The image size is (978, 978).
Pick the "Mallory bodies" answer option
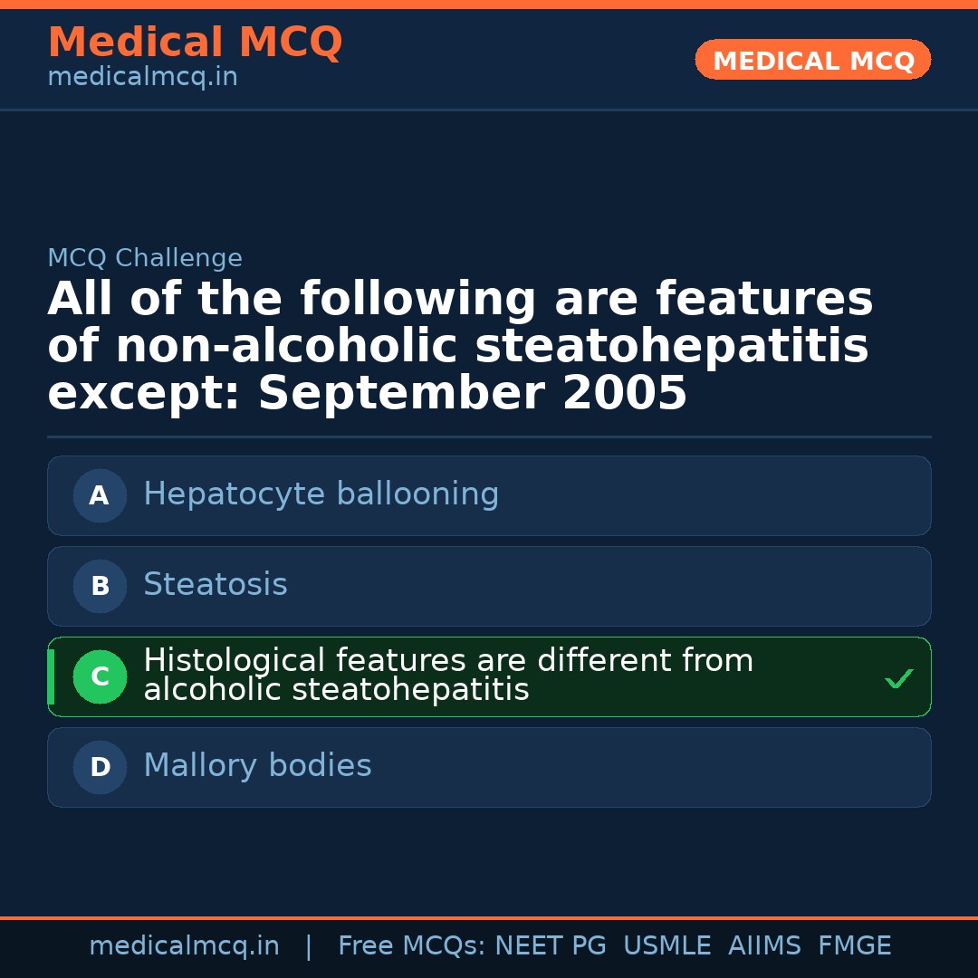257,766
